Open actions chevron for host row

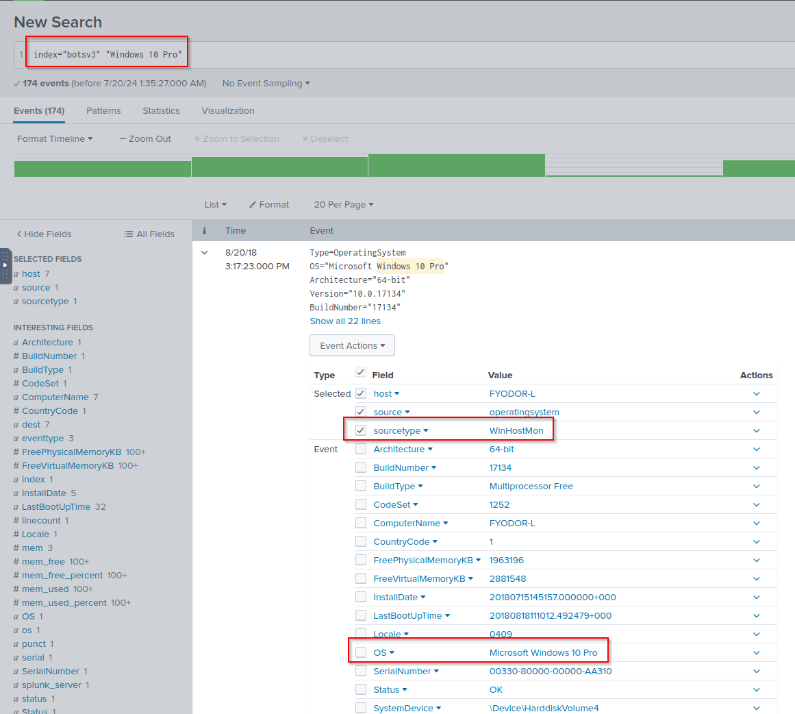[756, 394]
